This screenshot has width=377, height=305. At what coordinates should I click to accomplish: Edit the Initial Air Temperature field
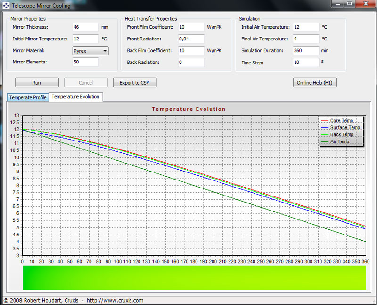pyautogui.click(x=306, y=27)
